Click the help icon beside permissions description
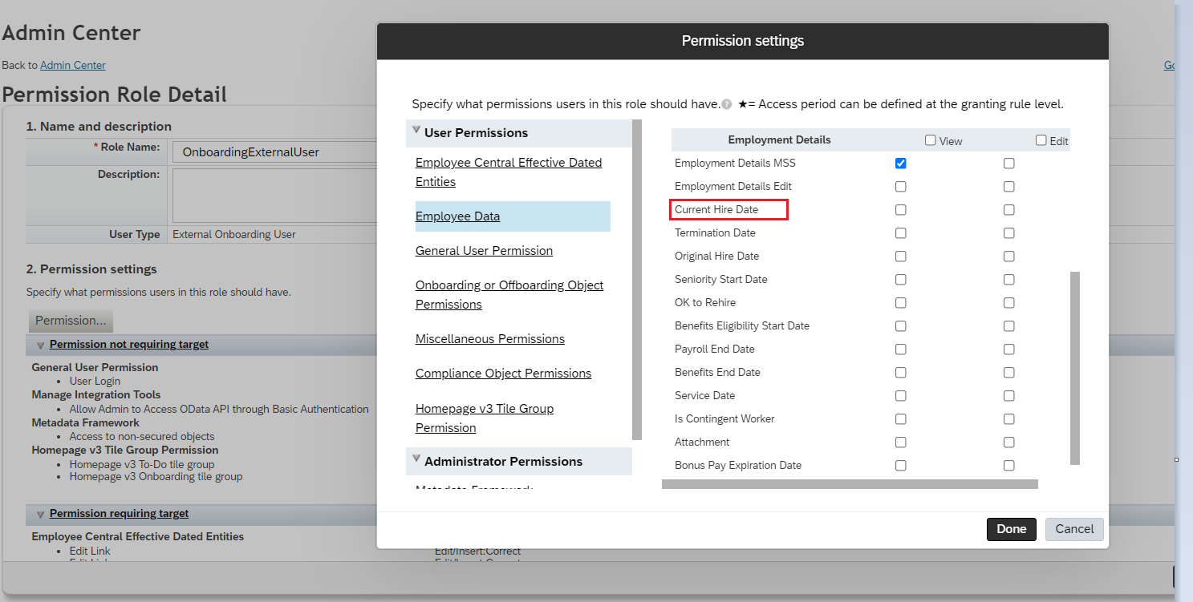Viewport: 1193px width, 602px height. coord(726,104)
